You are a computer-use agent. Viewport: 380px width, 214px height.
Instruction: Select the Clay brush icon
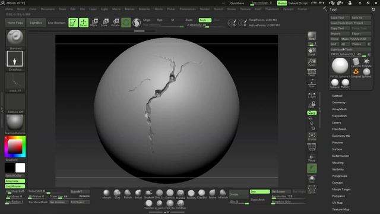pyautogui.click(x=117, y=194)
